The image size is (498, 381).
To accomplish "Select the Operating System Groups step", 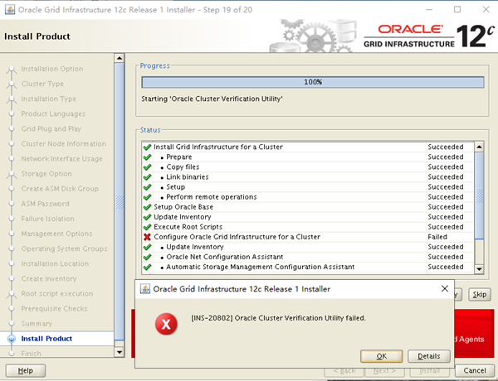I will point(64,248).
